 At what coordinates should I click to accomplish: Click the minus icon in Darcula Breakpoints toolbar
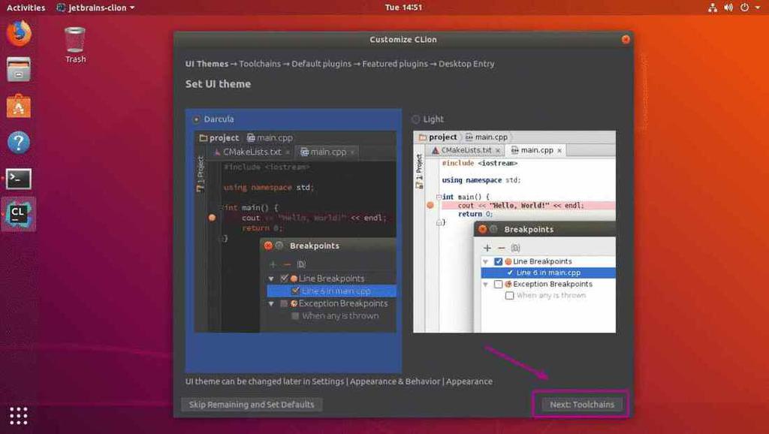pos(287,264)
